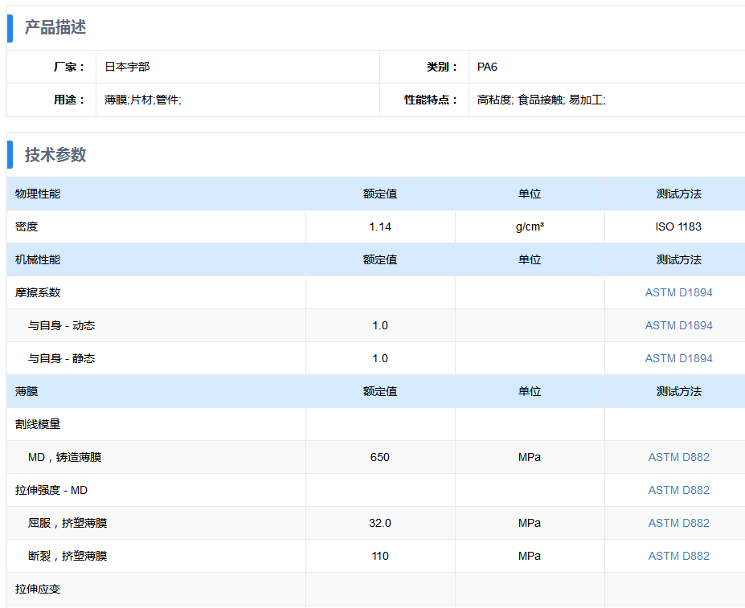Click the 薄膜;片材;管件 usage text

[x=143, y=100]
